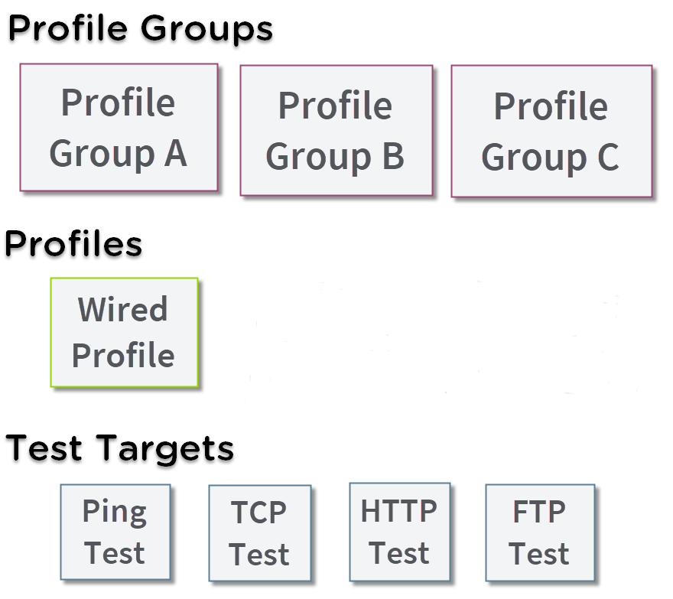Click the Profile Groups heading
This screenshot has width=673, height=599.
(x=141, y=29)
